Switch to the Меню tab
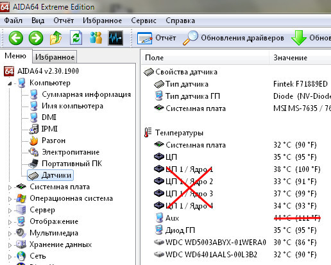 (15, 56)
